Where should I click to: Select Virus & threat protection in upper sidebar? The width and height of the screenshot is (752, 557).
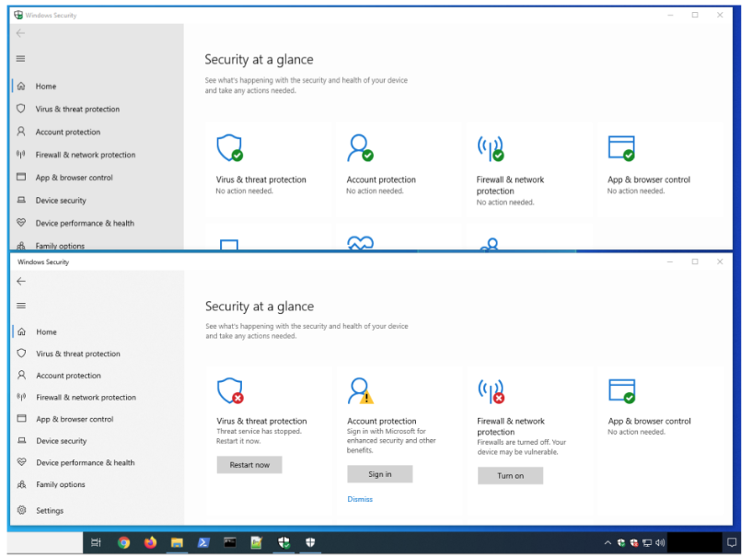(x=97, y=109)
